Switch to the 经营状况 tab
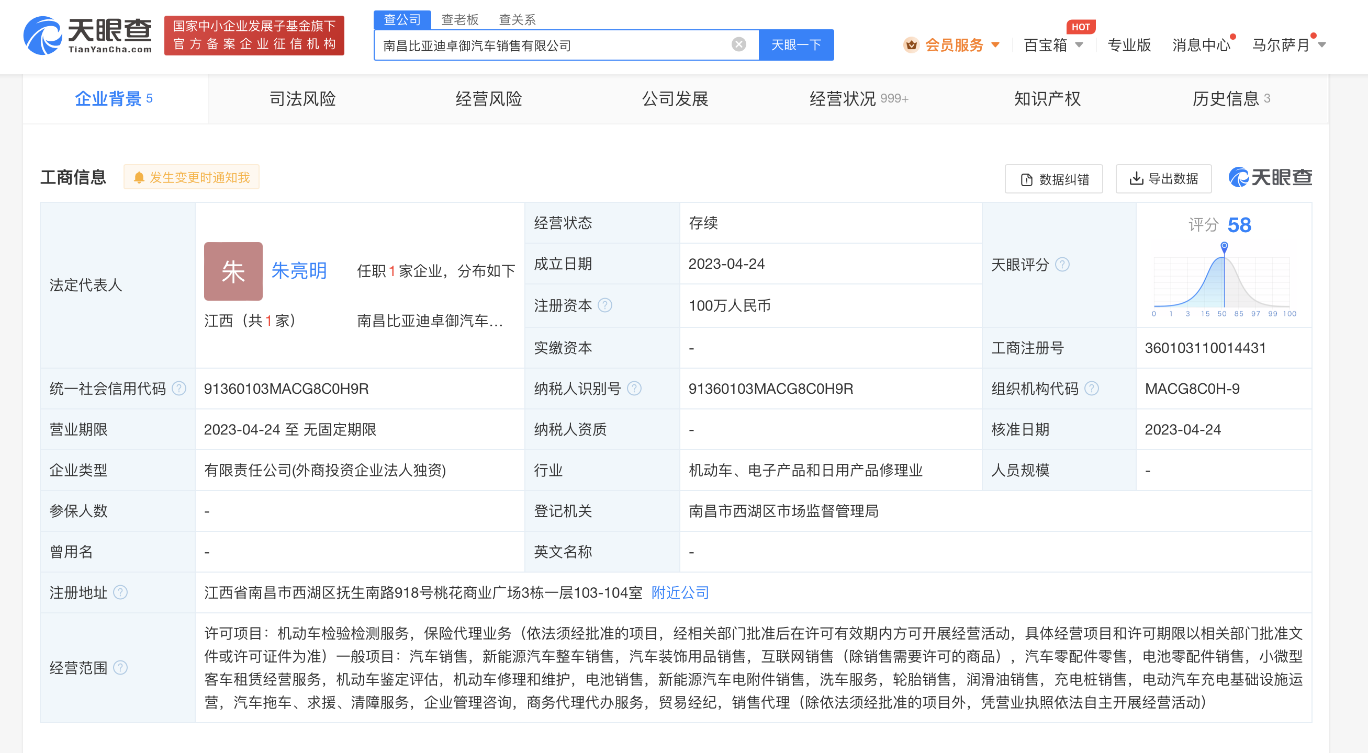1368x753 pixels. (858, 99)
